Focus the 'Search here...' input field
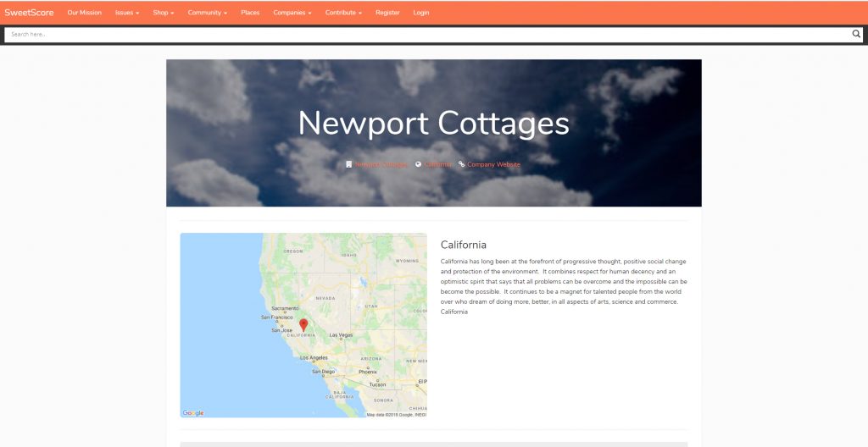 pos(424,35)
